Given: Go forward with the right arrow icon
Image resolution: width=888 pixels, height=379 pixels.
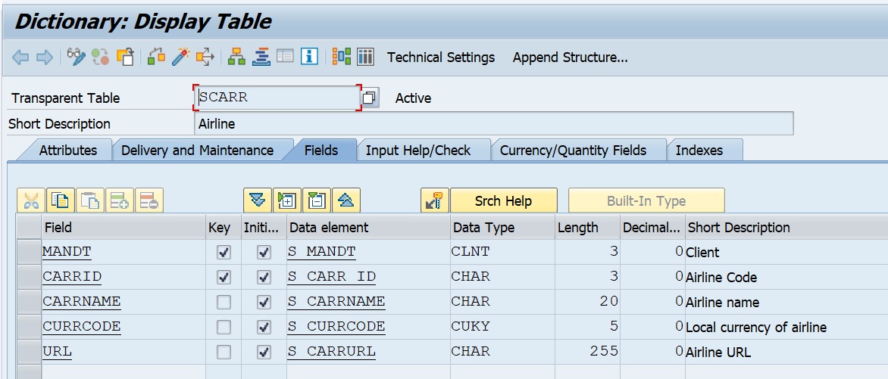Looking at the screenshot, I should click(x=44, y=57).
